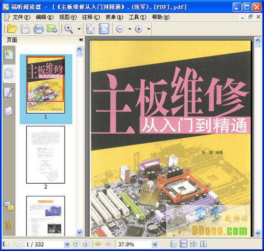Open dropdown next to Zoom In plus
Screen dimensions: 264x251
point(149,29)
